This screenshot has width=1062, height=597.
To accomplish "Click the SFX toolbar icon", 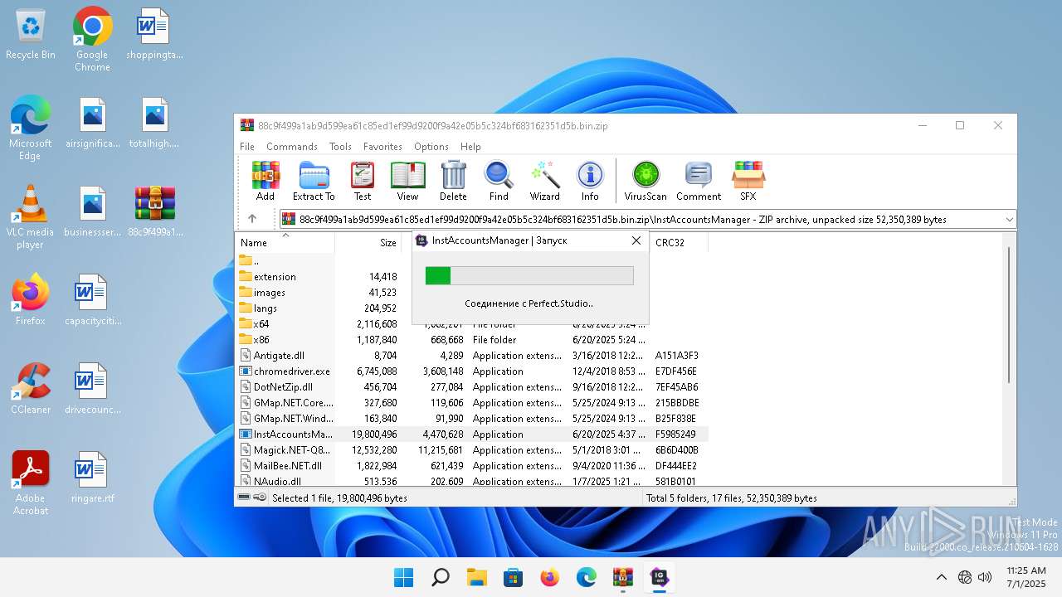I will (x=748, y=181).
